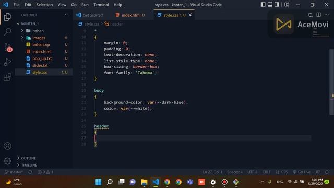Collapse the KONTEN_1 root folder
This screenshot has height=188, width=334.
pos(18,23)
